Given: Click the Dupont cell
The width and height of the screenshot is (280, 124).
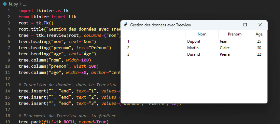Looking at the screenshot, I should [x=194, y=41].
